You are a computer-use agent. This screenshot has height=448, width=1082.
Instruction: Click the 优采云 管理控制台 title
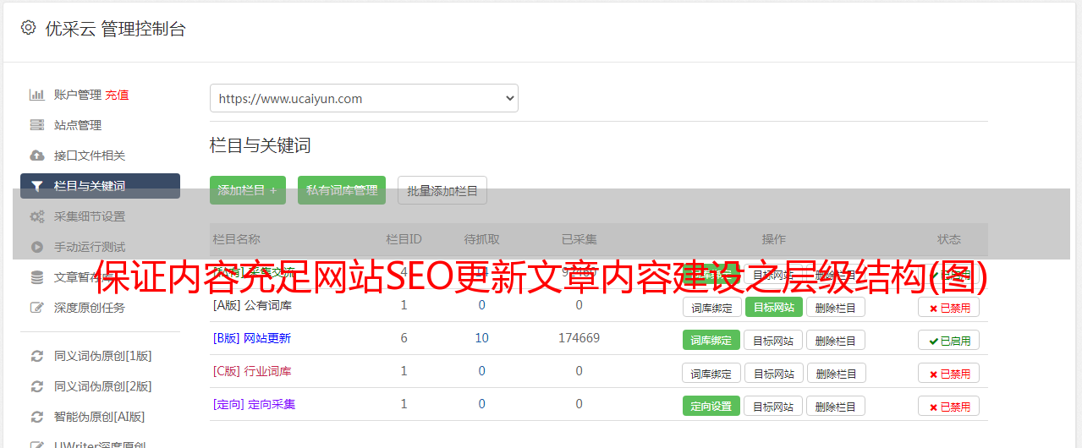click(115, 29)
